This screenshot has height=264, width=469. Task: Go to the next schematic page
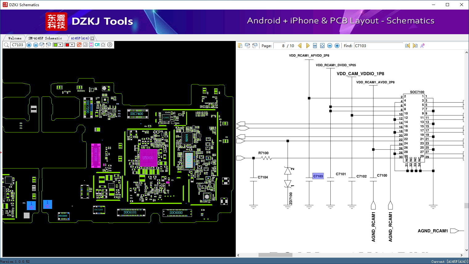point(308,46)
